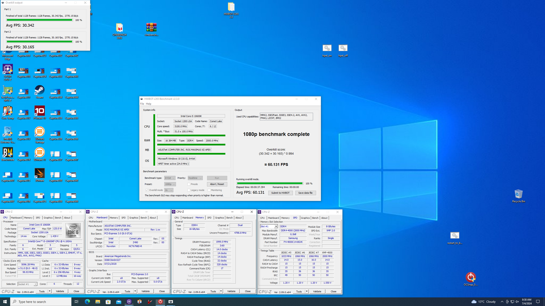The image size is (545, 306).
Task: Launch 3DMark Vantage desktop icon
Action: point(39,135)
